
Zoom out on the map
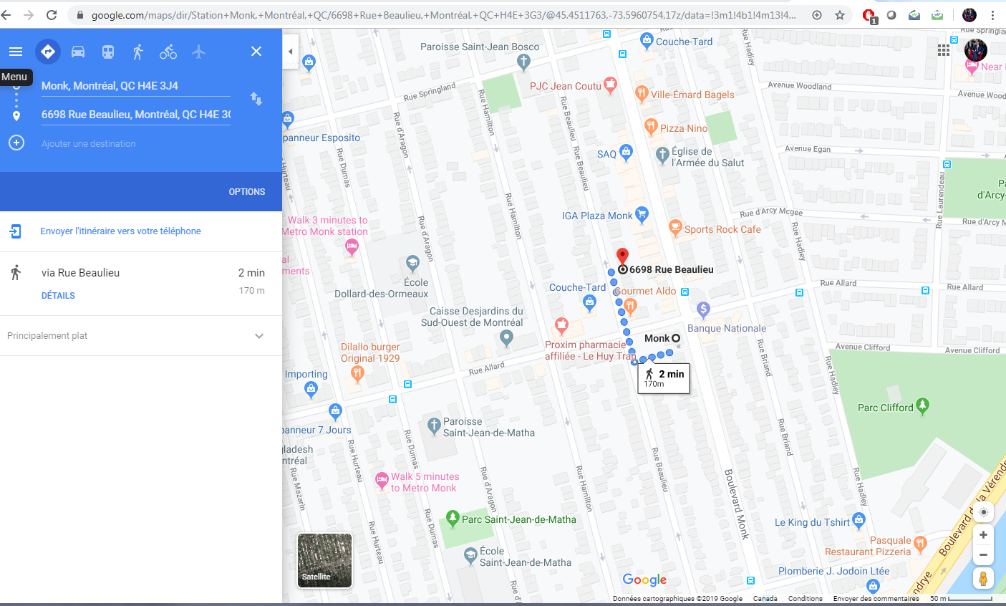(x=983, y=555)
